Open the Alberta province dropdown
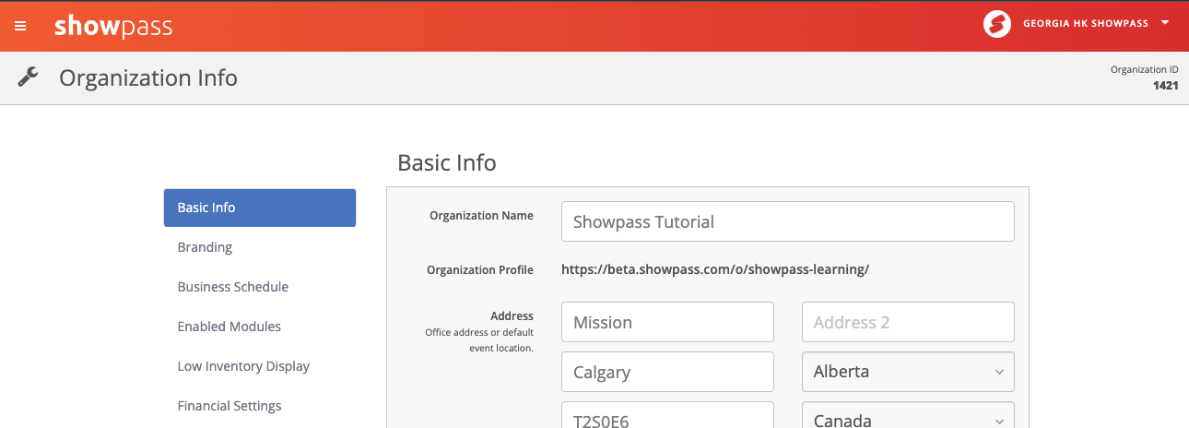Image resolution: width=1189 pixels, height=428 pixels. click(x=908, y=372)
